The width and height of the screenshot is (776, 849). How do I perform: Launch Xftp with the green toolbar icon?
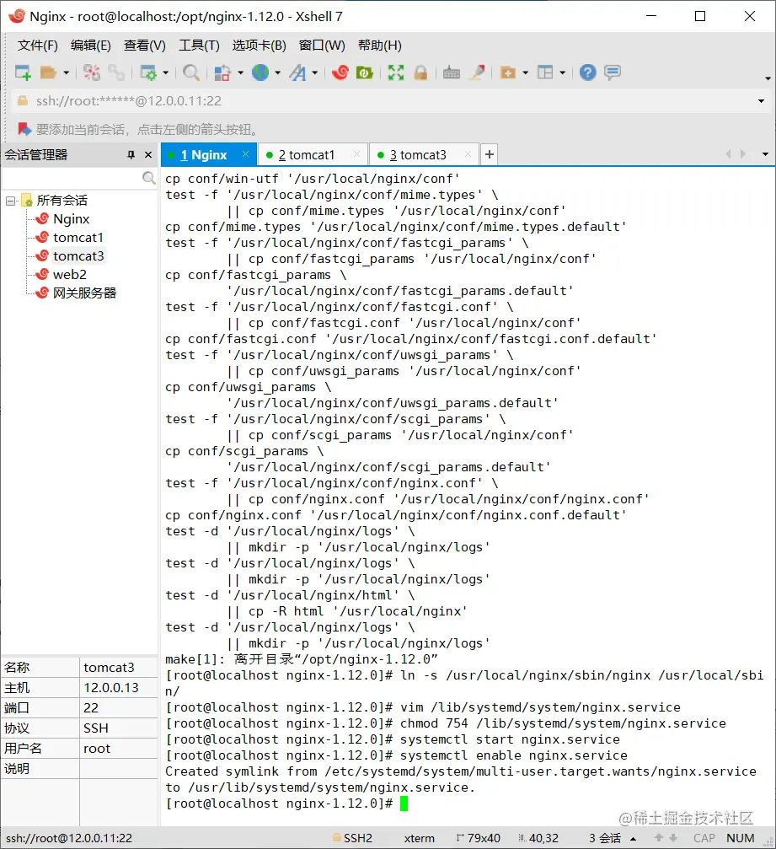click(364, 73)
